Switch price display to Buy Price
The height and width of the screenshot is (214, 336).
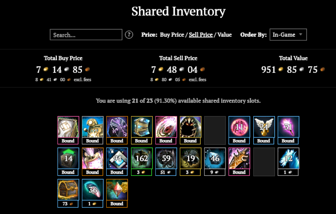(x=172, y=35)
